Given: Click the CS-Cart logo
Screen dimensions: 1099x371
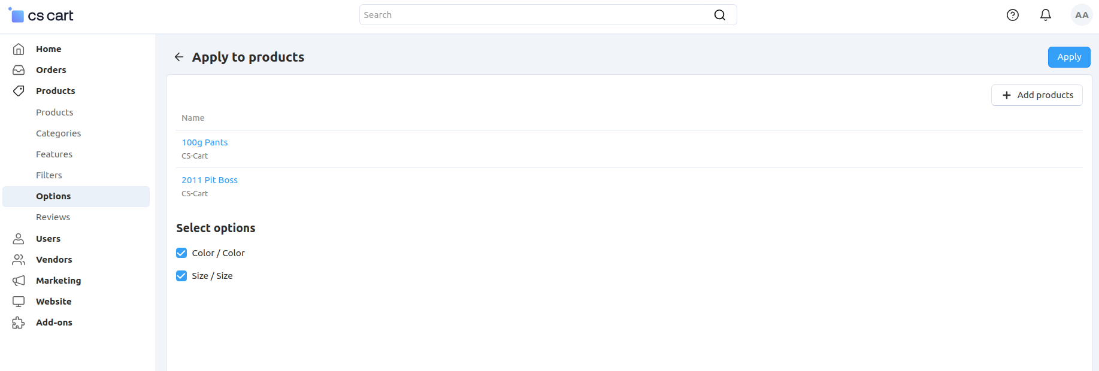Looking at the screenshot, I should [41, 16].
